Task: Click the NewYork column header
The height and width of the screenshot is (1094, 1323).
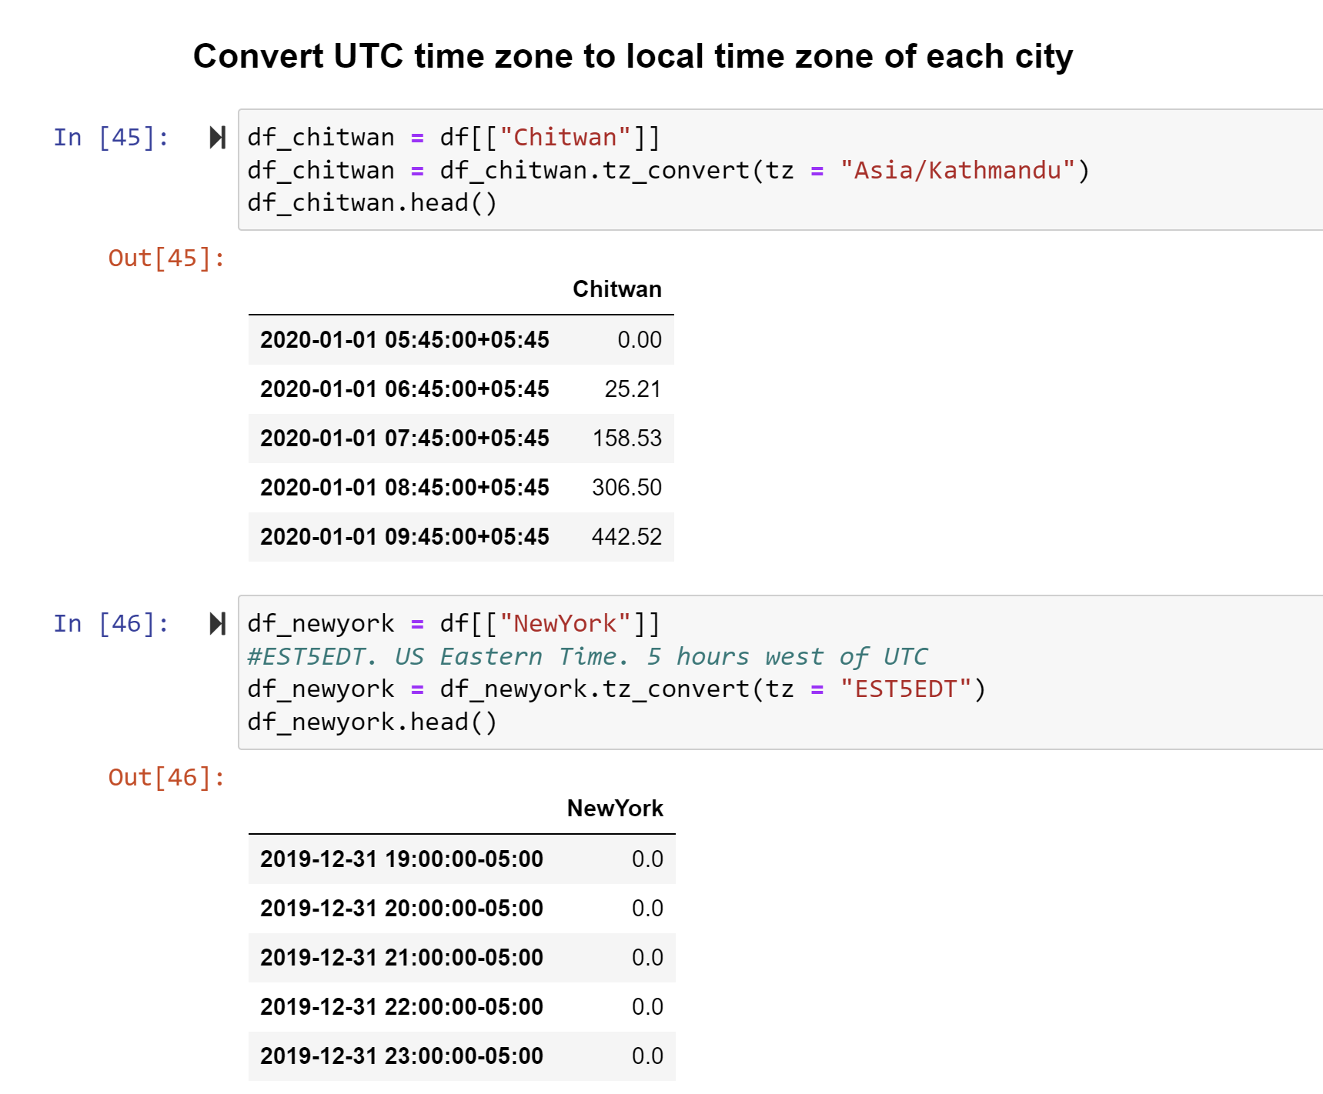Action: (x=615, y=809)
